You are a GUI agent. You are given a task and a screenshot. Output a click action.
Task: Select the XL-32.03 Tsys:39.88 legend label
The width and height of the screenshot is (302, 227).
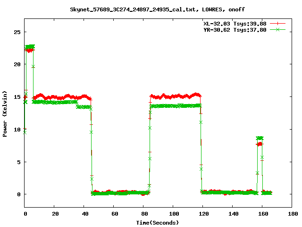coord(235,24)
